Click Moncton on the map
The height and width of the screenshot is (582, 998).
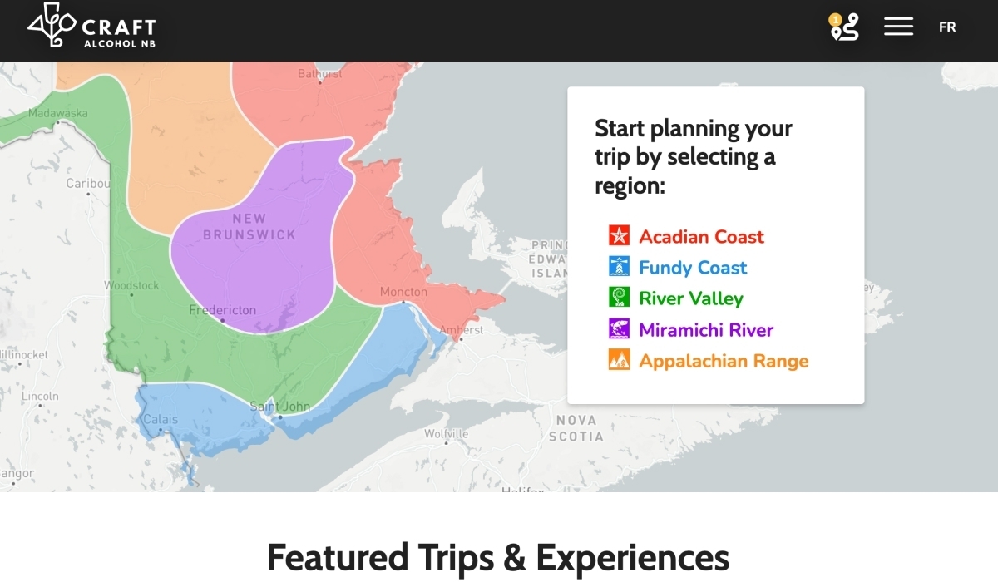(403, 292)
